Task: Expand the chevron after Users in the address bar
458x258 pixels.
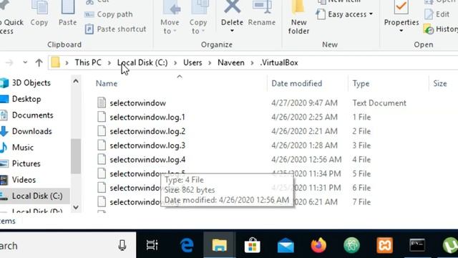Action: pos(210,63)
